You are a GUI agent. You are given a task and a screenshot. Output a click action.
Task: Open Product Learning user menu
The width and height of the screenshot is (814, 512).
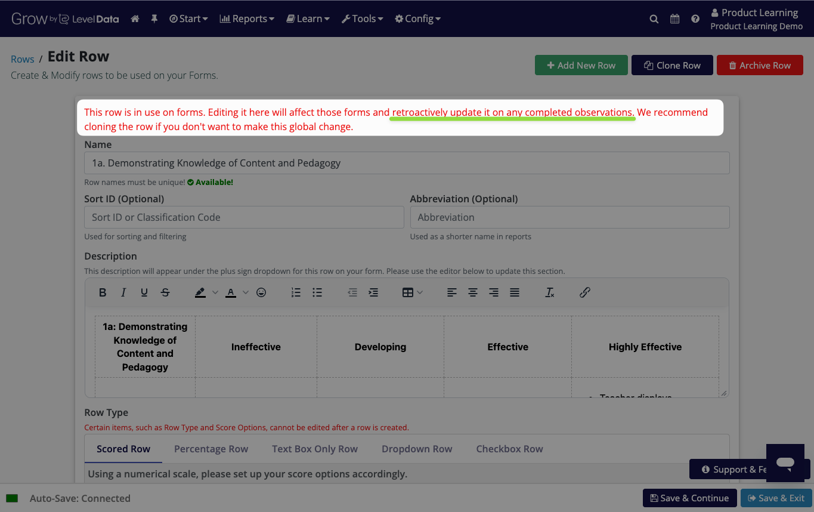point(756,19)
